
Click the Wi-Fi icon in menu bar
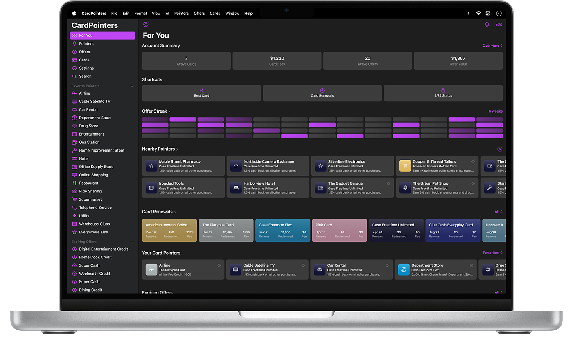(x=478, y=14)
